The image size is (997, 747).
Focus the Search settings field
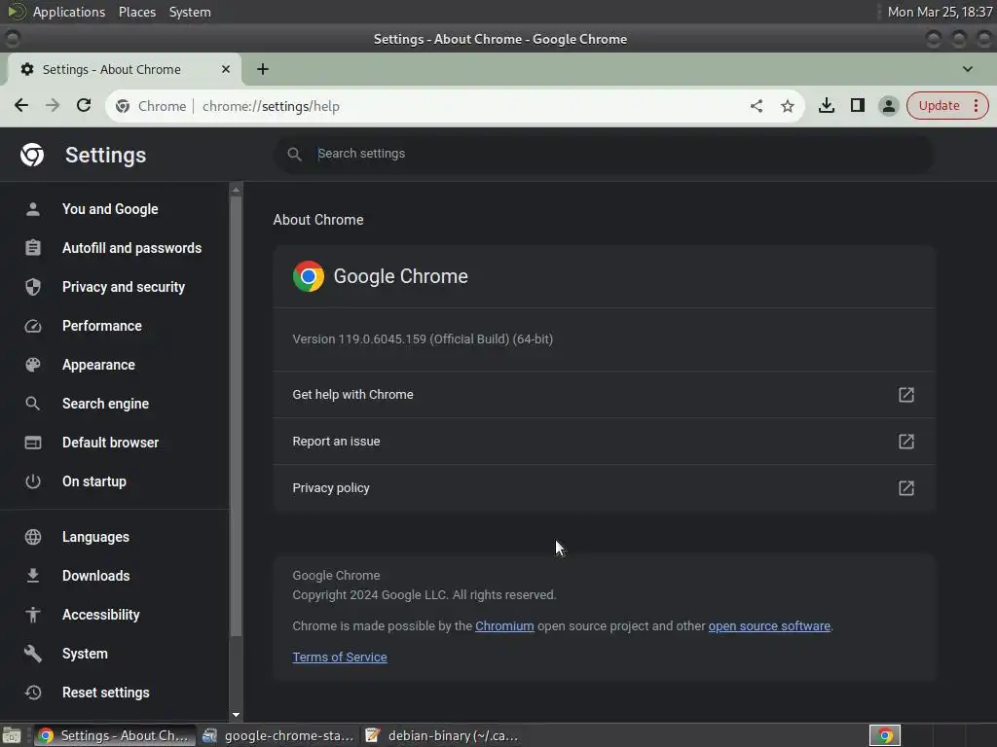pos(604,154)
